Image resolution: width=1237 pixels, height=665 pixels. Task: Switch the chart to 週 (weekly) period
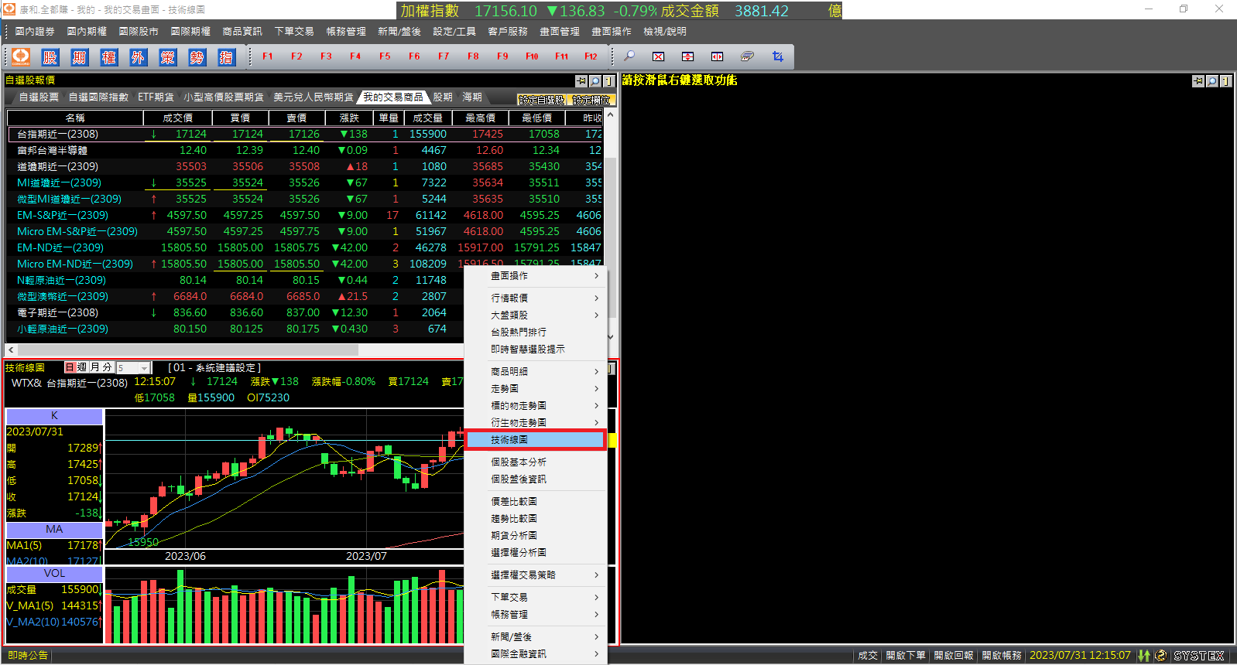click(82, 367)
